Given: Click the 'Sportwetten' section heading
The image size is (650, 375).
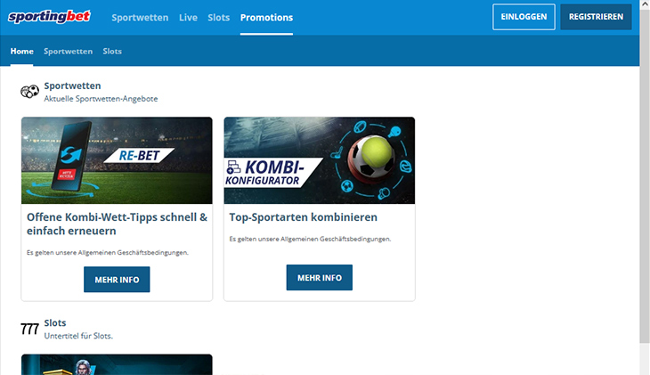Looking at the screenshot, I should [72, 86].
